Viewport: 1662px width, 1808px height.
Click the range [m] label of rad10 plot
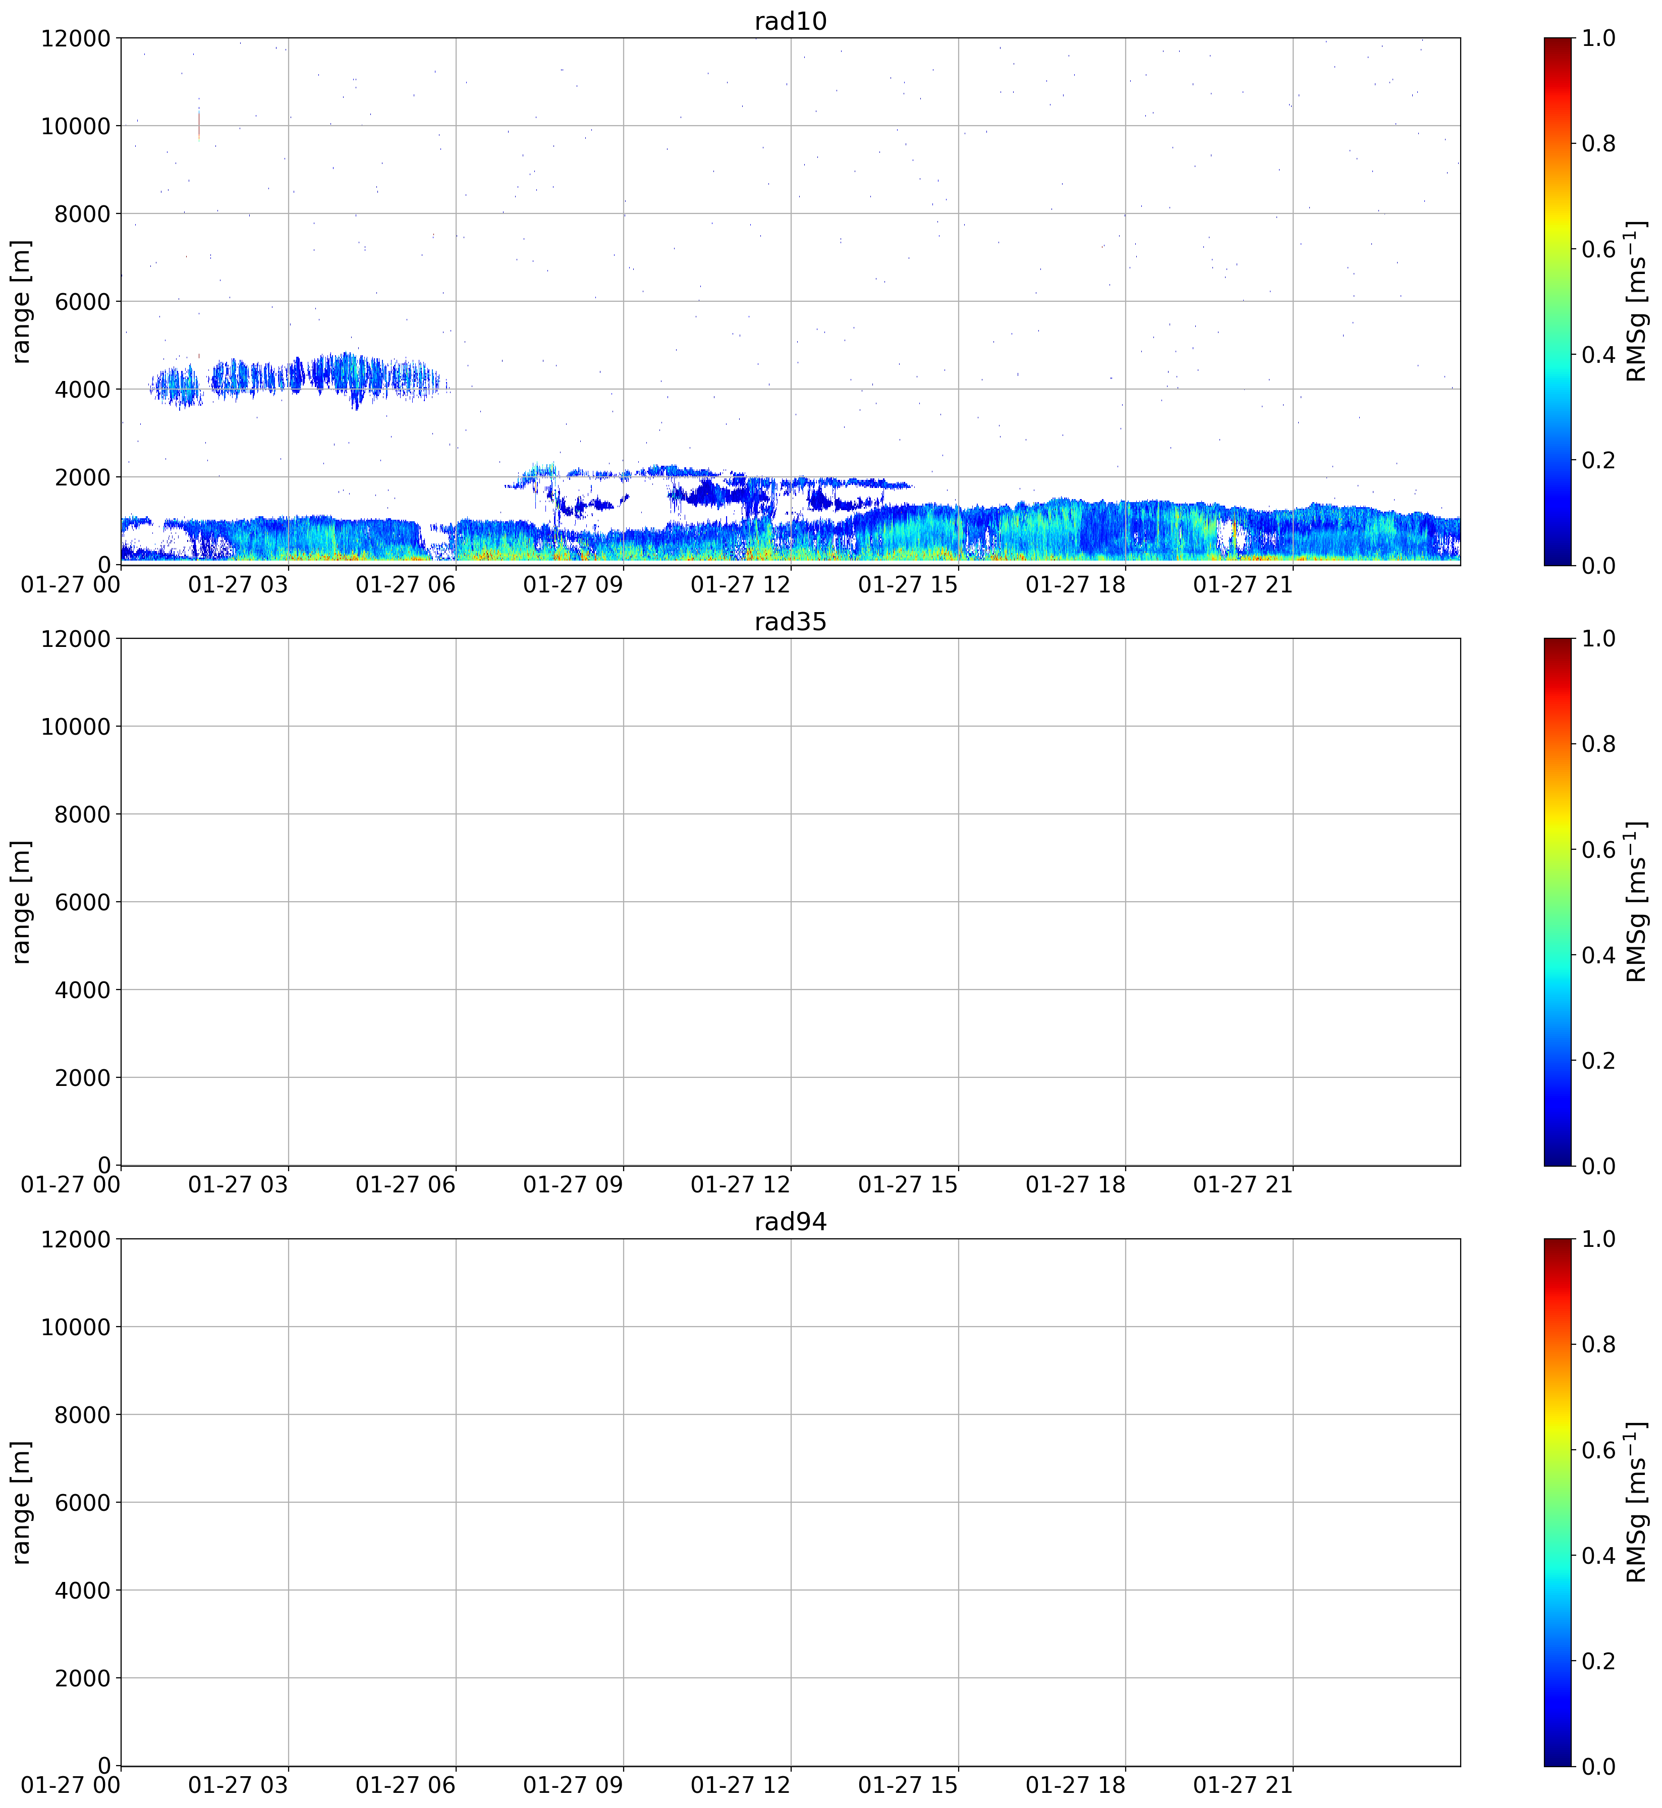21,301
